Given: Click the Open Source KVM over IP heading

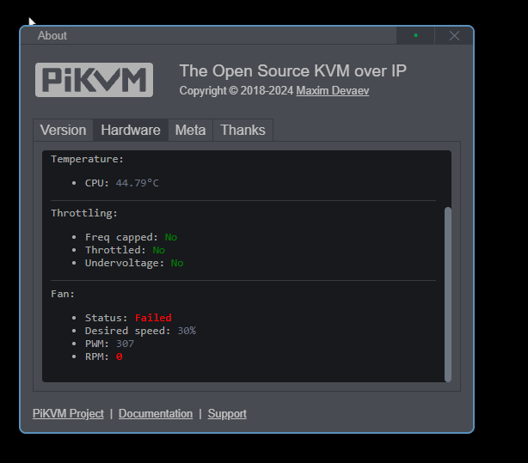Looking at the screenshot, I should coord(292,71).
